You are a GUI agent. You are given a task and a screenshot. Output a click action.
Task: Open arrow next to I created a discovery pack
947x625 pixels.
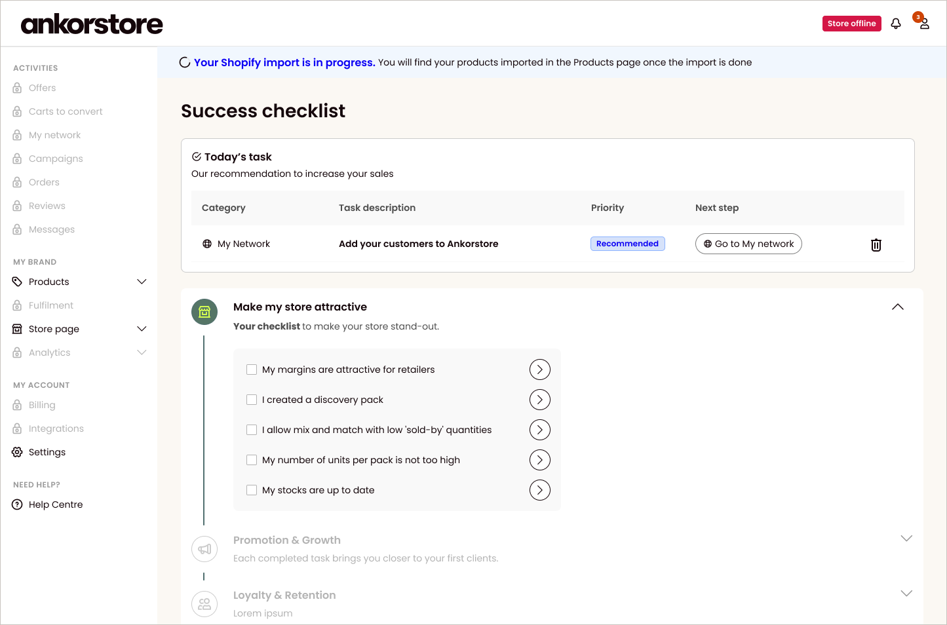pos(540,400)
